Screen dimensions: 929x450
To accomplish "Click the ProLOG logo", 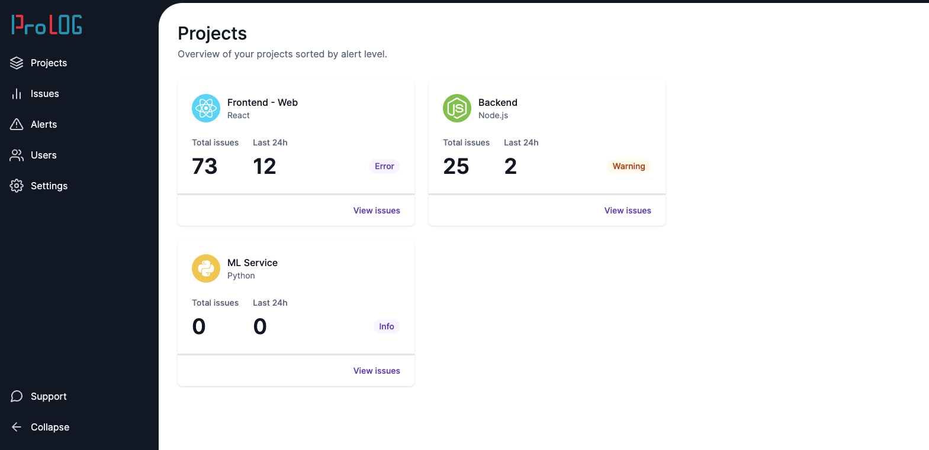I will [47, 25].
